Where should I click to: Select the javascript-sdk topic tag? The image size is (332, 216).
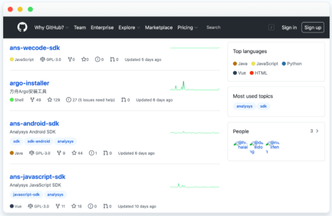[x=26, y=194]
